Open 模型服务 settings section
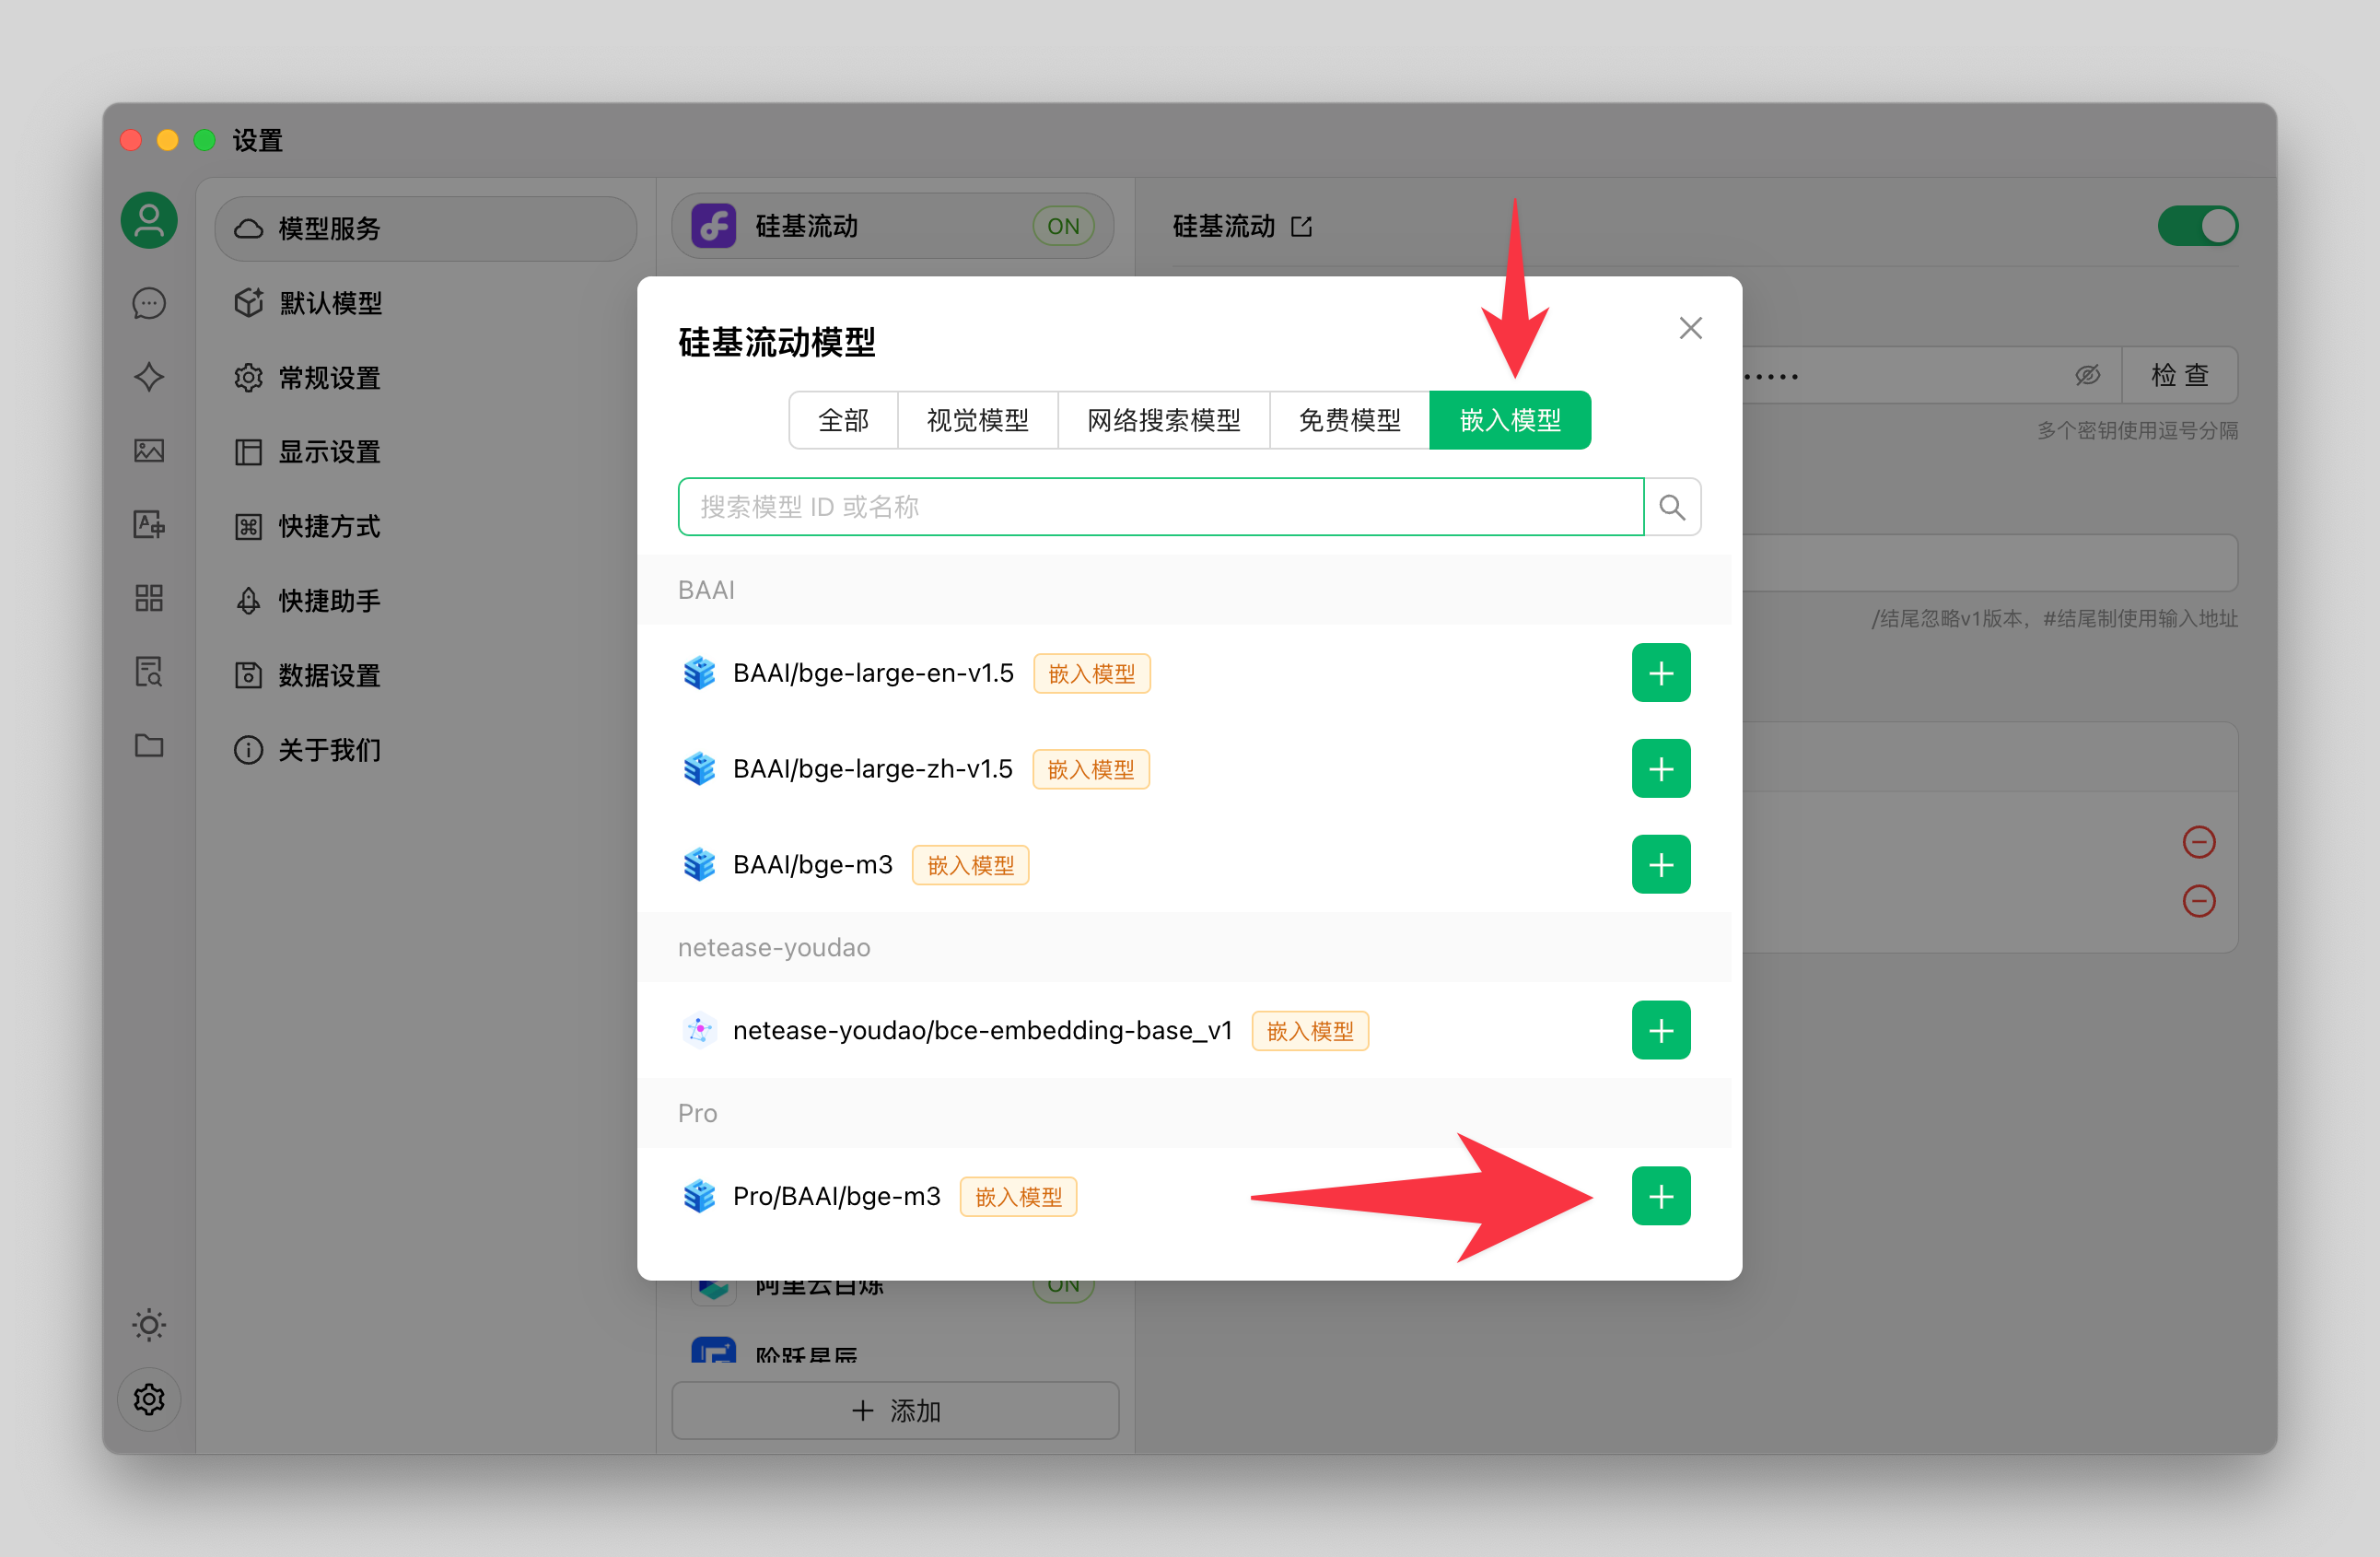Viewport: 2380px width, 1557px height. tap(425, 228)
